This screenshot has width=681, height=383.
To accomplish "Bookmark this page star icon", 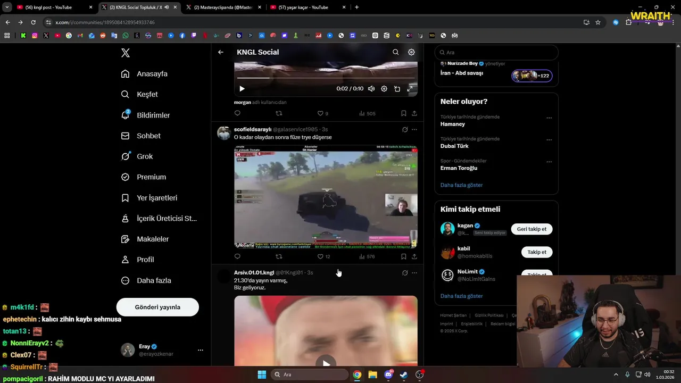I will pyautogui.click(x=598, y=22).
